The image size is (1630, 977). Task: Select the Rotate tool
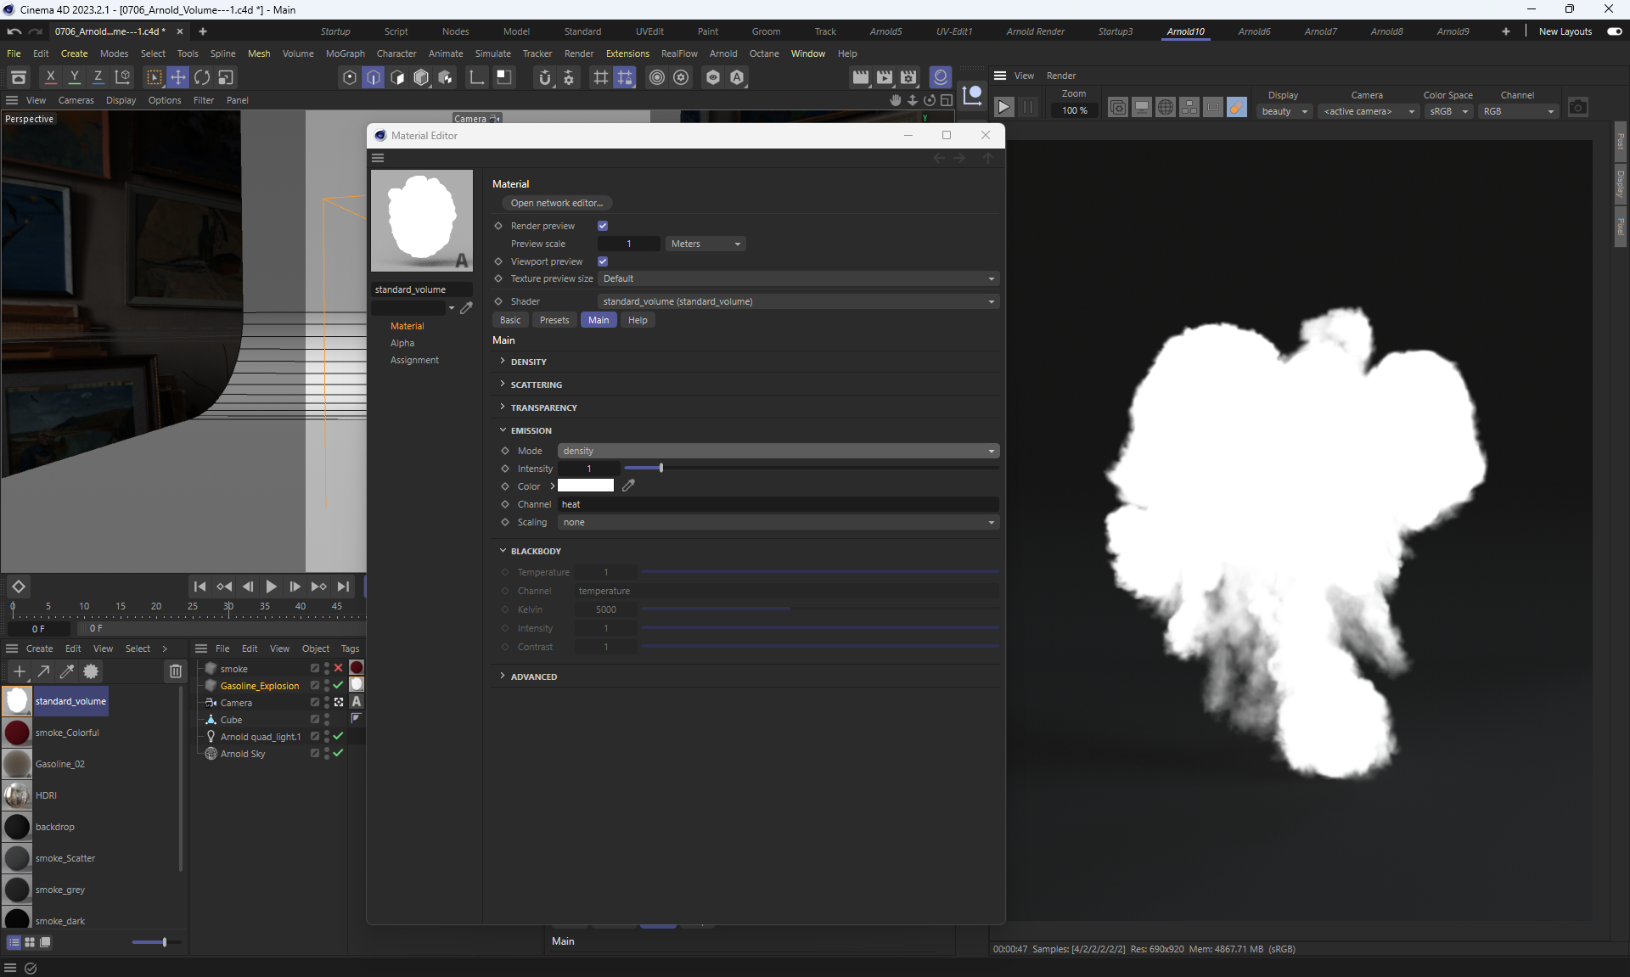click(202, 77)
